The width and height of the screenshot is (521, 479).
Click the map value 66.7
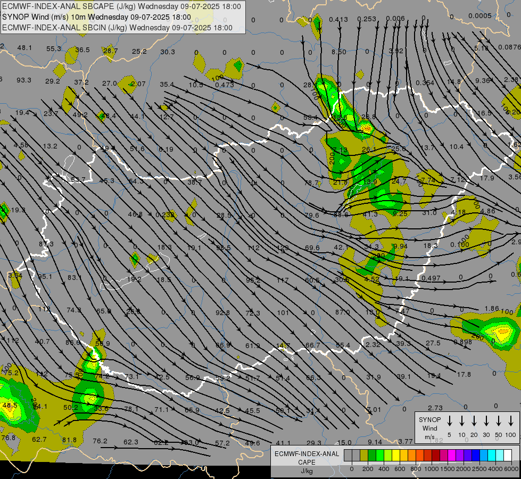(313, 346)
